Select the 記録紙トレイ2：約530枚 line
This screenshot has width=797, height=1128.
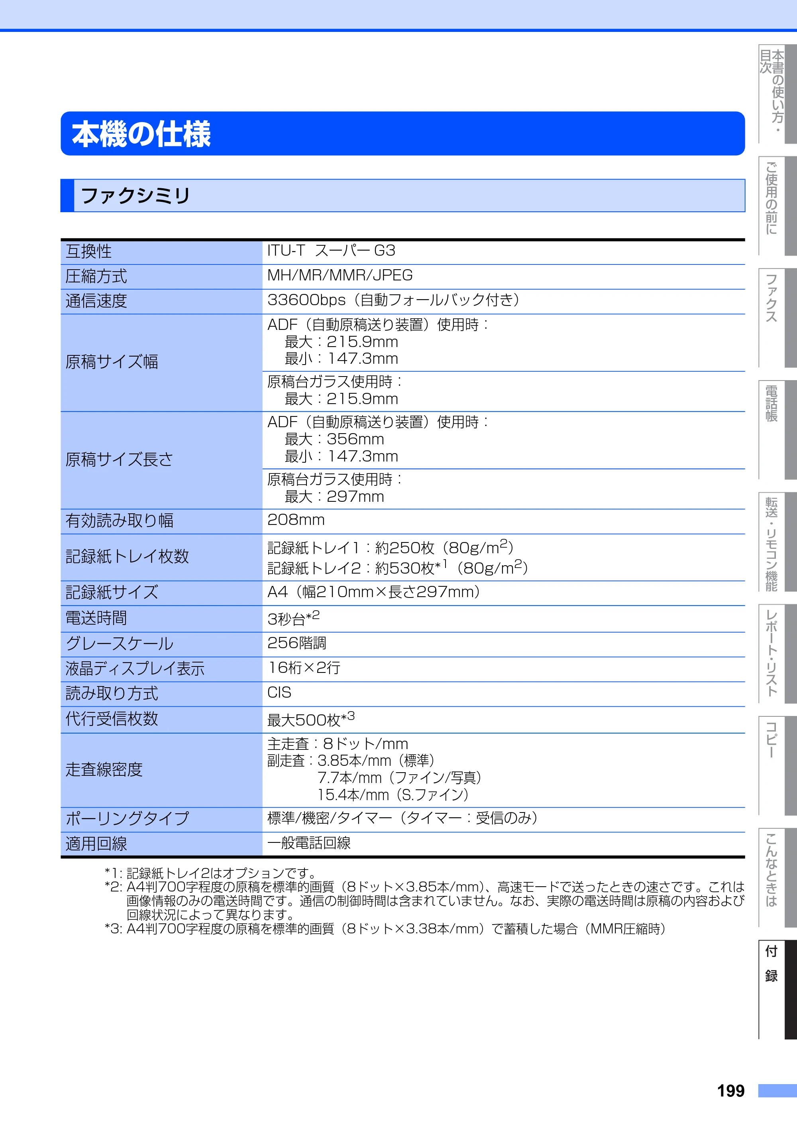(398, 568)
